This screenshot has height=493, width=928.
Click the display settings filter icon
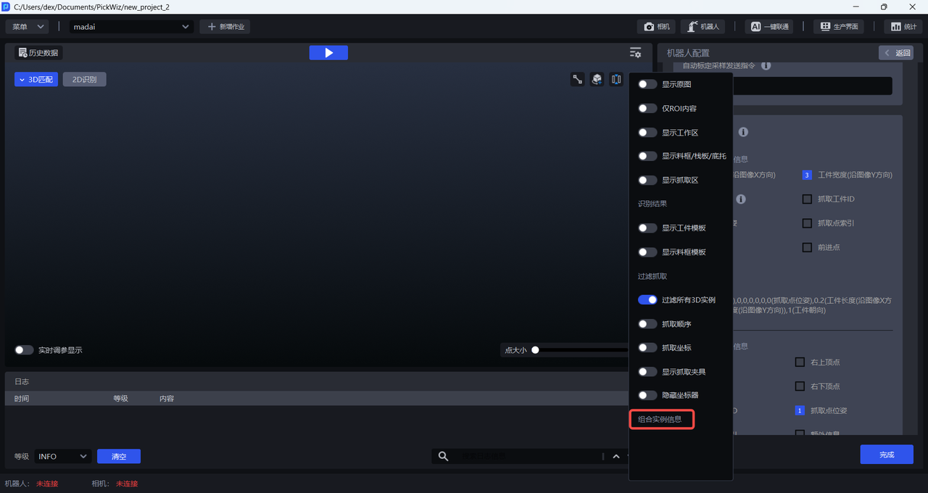[x=635, y=53]
